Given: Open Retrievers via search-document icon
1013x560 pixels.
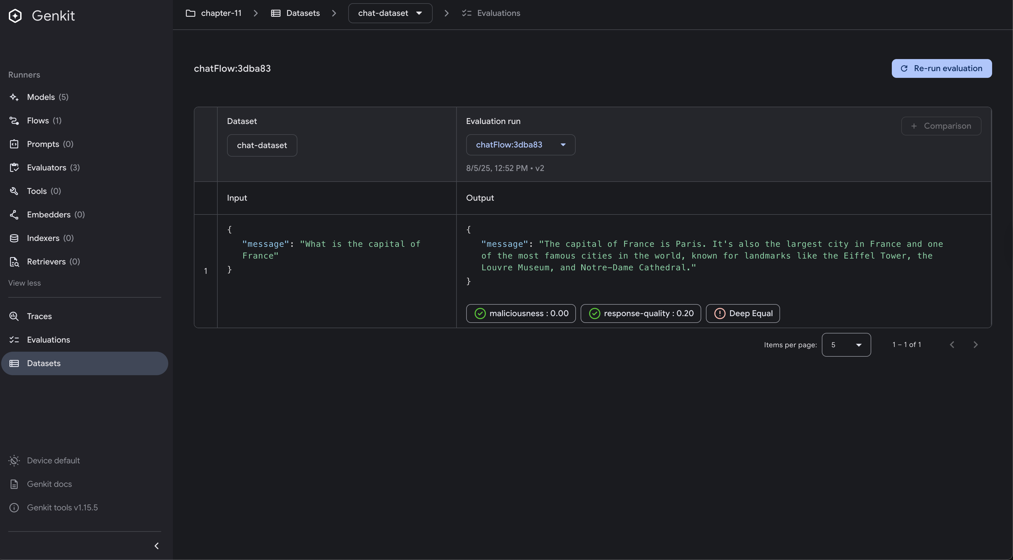Looking at the screenshot, I should pyautogui.click(x=14, y=262).
